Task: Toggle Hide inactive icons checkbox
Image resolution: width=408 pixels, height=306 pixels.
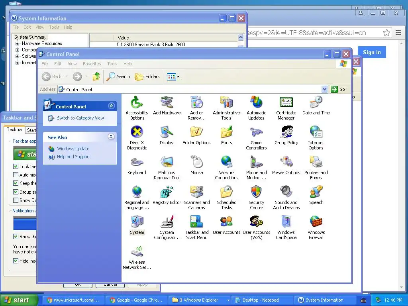Action: [16, 261]
